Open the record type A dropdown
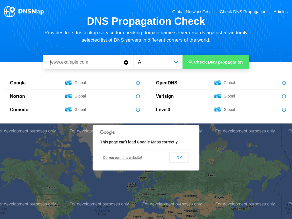This screenshot has height=219, width=292. click(158, 62)
